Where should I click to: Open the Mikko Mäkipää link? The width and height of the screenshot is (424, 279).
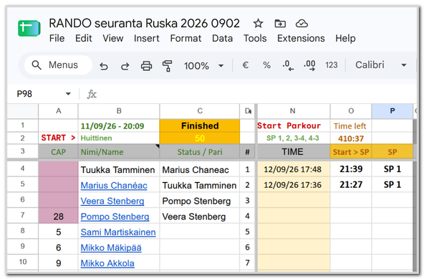(111, 248)
